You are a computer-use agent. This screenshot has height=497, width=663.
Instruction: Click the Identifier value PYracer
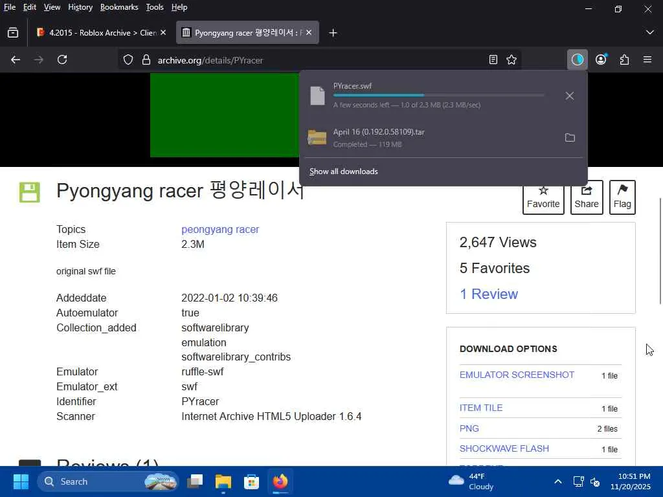[201, 401]
